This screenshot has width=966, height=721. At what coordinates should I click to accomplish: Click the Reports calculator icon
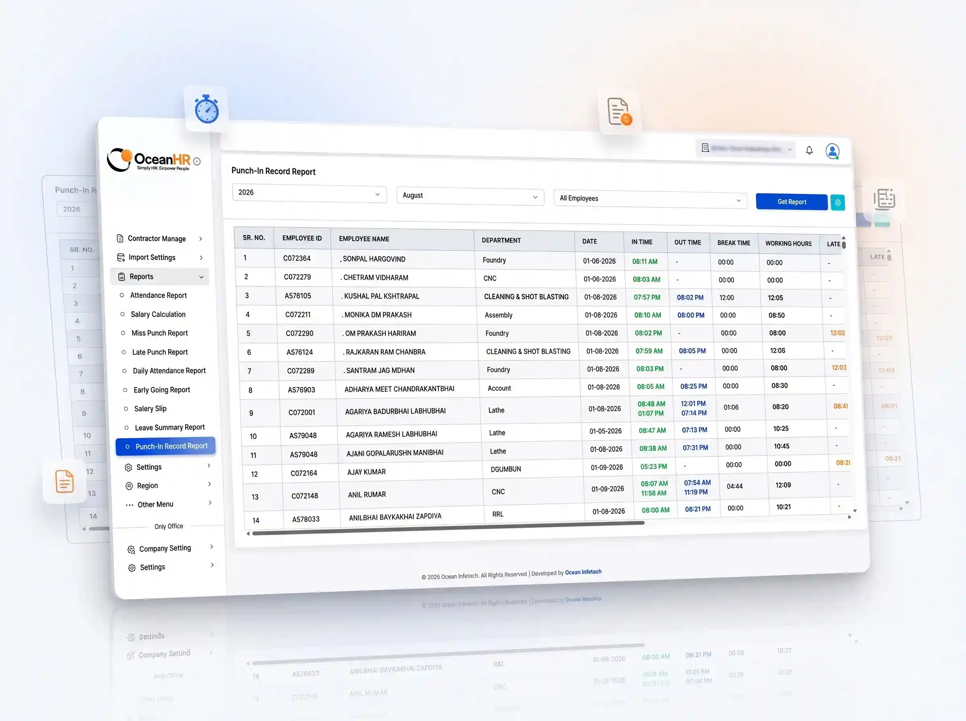[x=122, y=277]
